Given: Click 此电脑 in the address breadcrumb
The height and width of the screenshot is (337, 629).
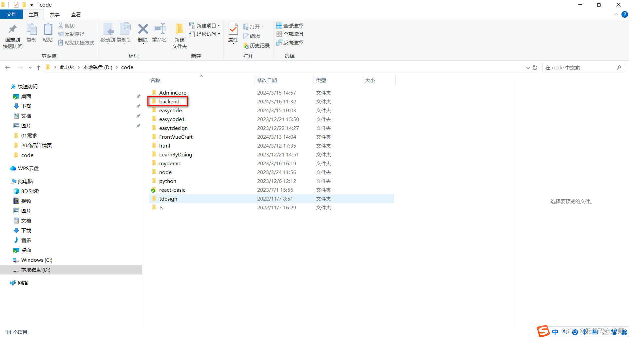Looking at the screenshot, I should click(67, 67).
